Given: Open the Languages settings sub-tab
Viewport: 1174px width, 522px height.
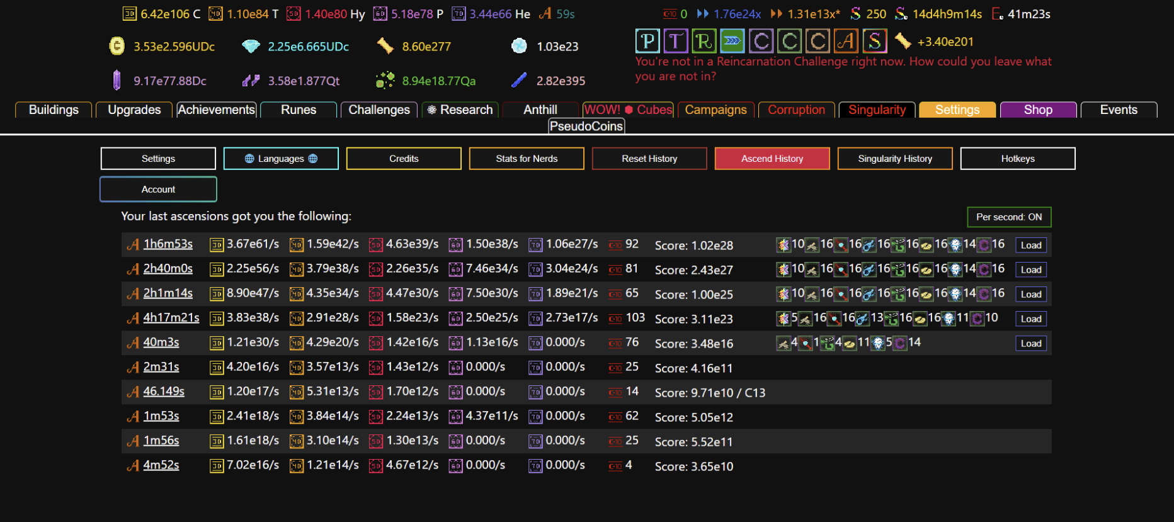Looking at the screenshot, I should point(281,159).
